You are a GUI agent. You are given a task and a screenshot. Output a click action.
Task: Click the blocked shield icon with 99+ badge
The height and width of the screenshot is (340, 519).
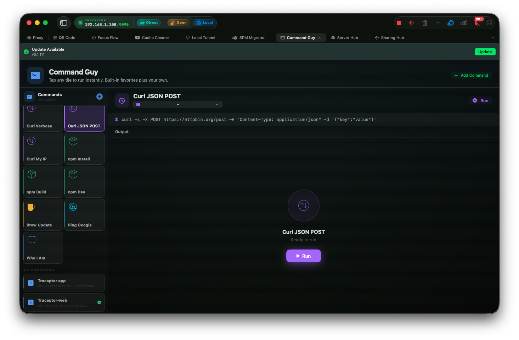tap(477, 23)
